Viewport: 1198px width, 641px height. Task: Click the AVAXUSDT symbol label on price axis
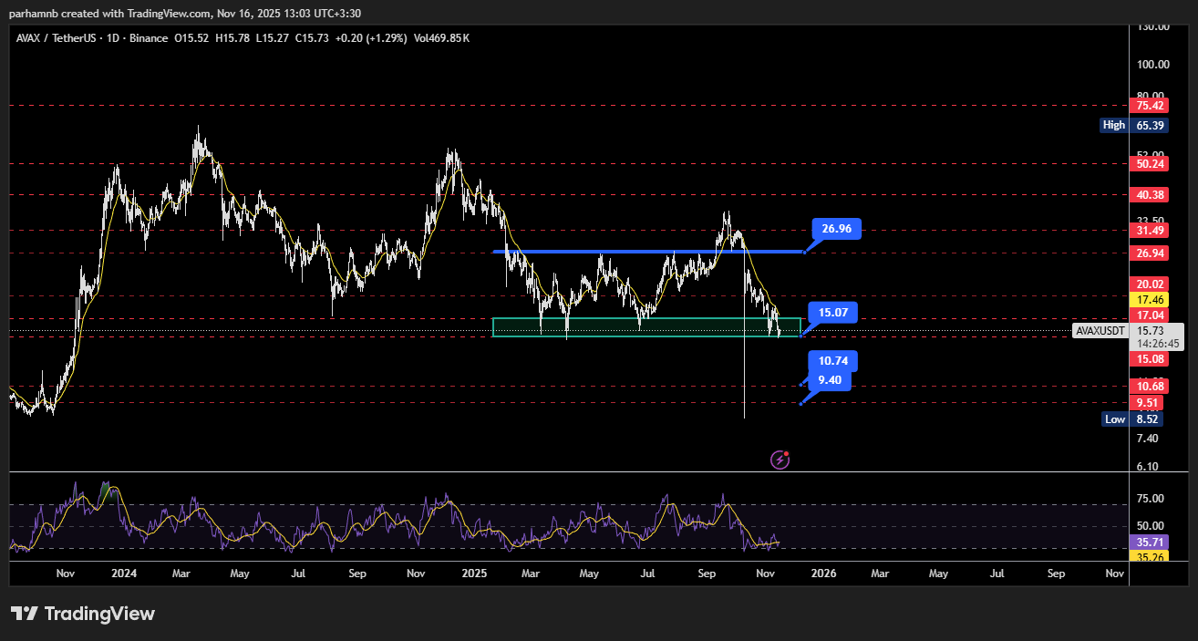pyautogui.click(x=1101, y=330)
